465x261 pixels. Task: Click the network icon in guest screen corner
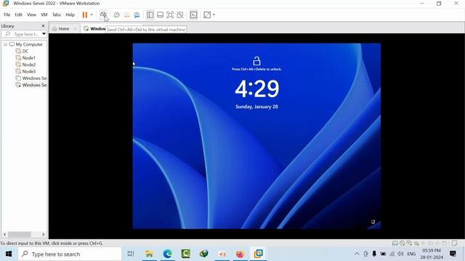(373, 222)
